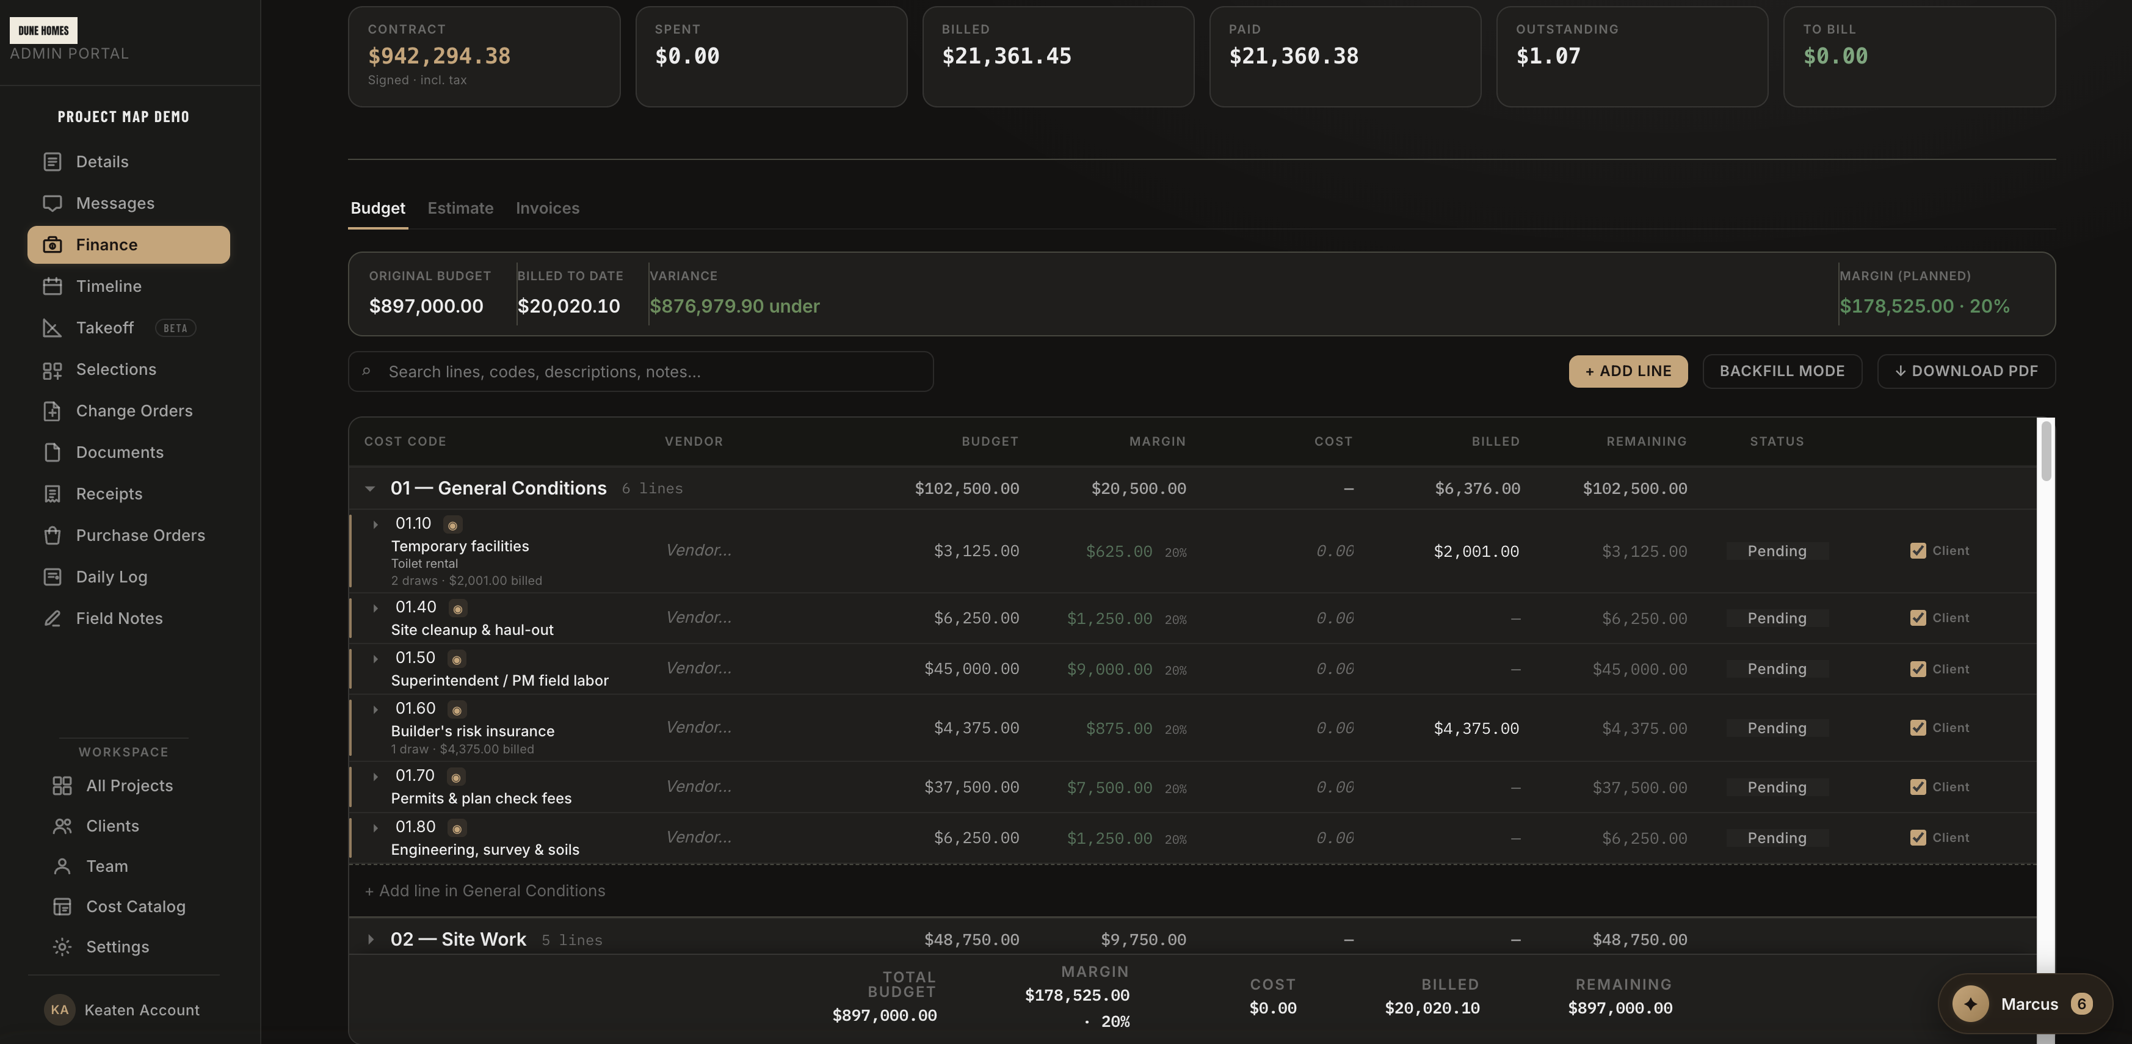
Task: Open Details page via its sidebar icon
Action: 52,161
